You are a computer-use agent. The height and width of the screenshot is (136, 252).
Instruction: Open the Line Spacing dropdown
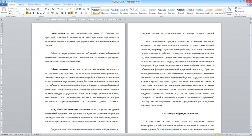click(x=76, y=13)
